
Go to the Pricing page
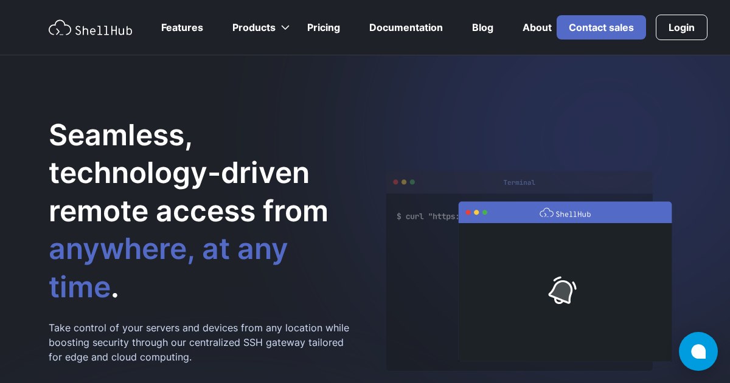point(324,27)
